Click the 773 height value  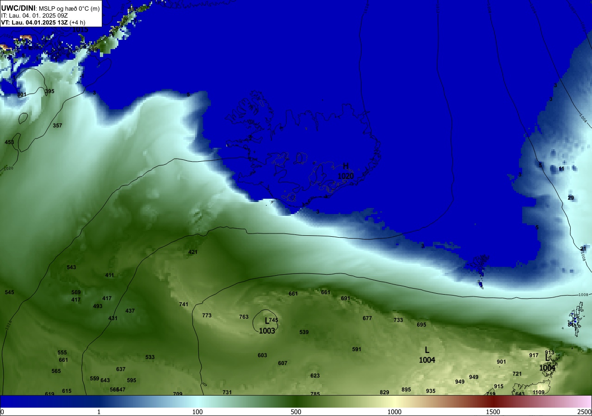click(207, 315)
